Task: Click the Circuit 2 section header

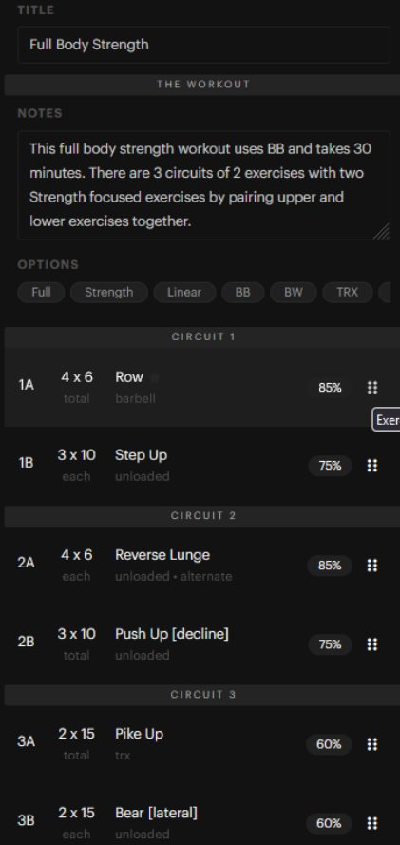Action: point(203,516)
